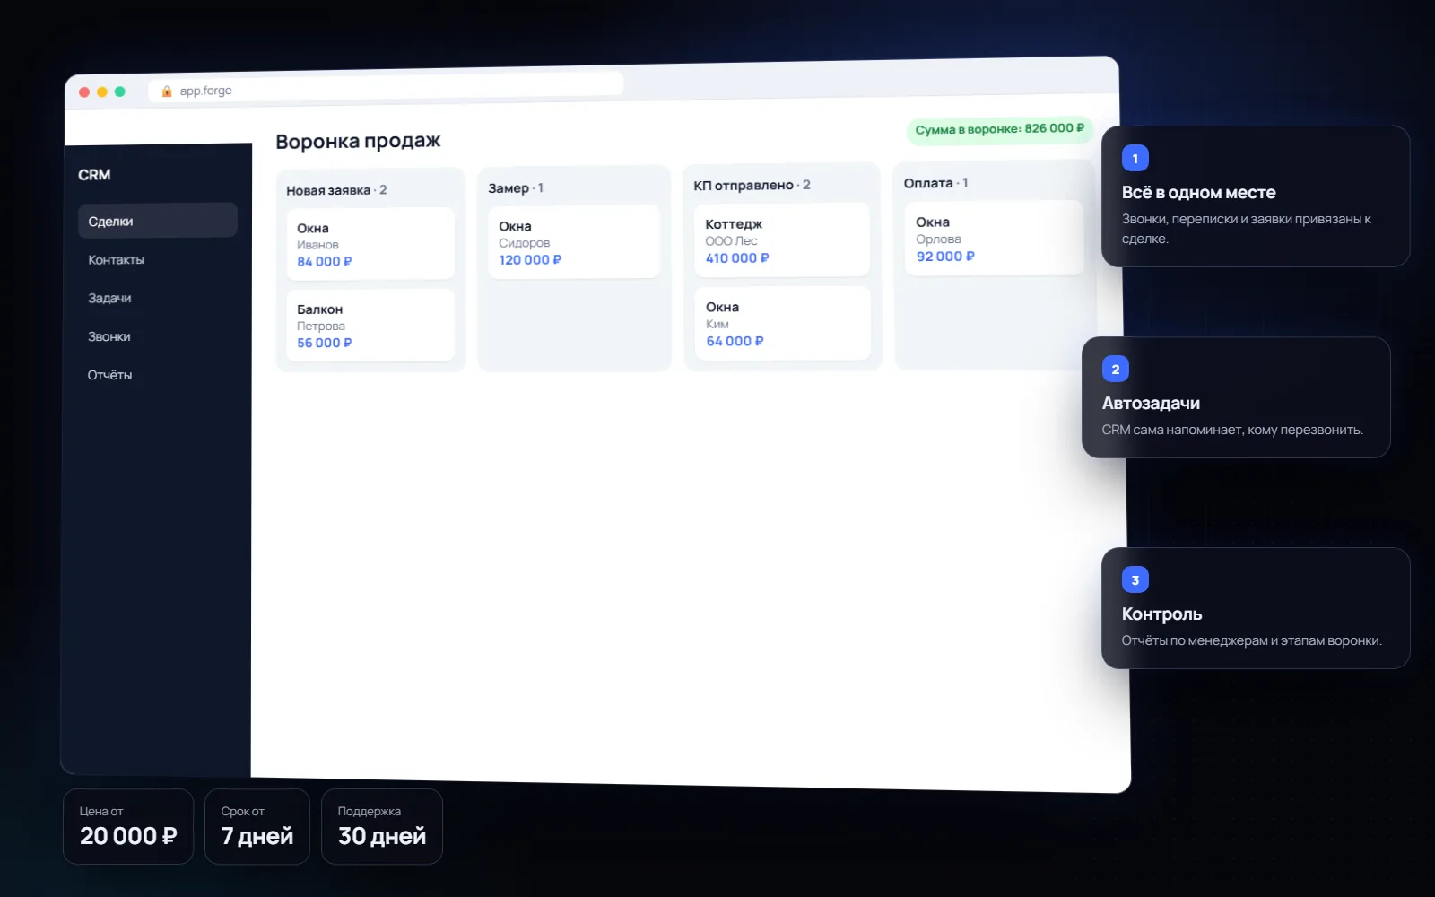Click the CRM сама напоминает description text
Viewport: 1435px width, 897px height.
(x=1232, y=431)
